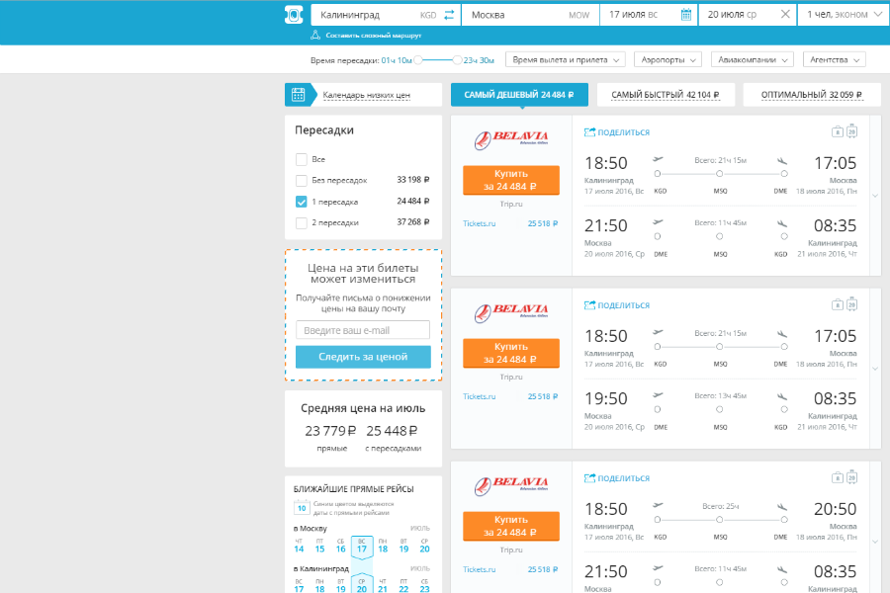Open the departure date calendar icon

[686, 15]
